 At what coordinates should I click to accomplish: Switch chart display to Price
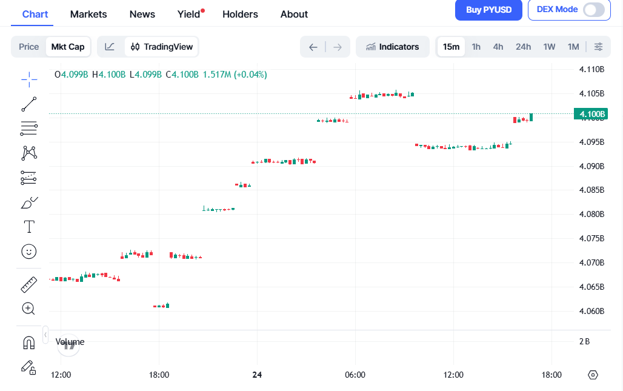coord(28,46)
